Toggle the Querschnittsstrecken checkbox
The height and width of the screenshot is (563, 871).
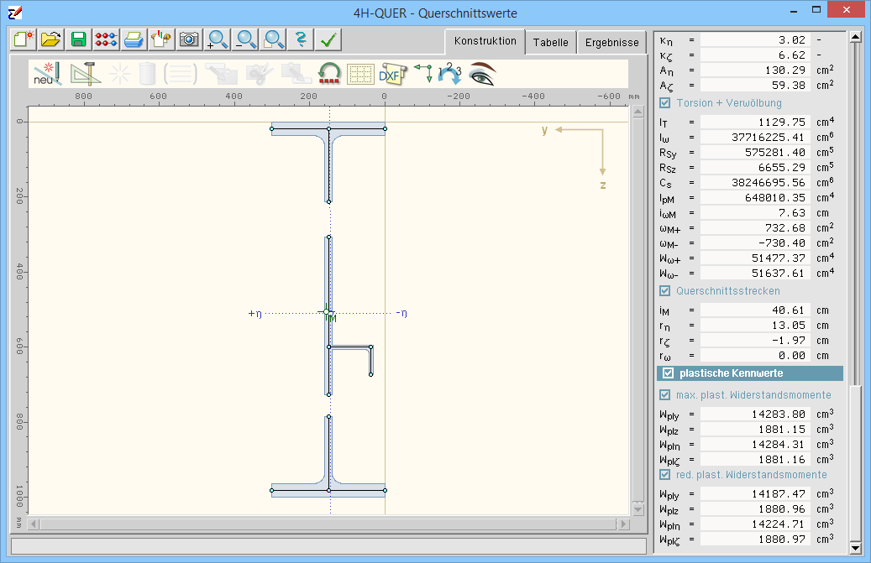pos(664,291)
